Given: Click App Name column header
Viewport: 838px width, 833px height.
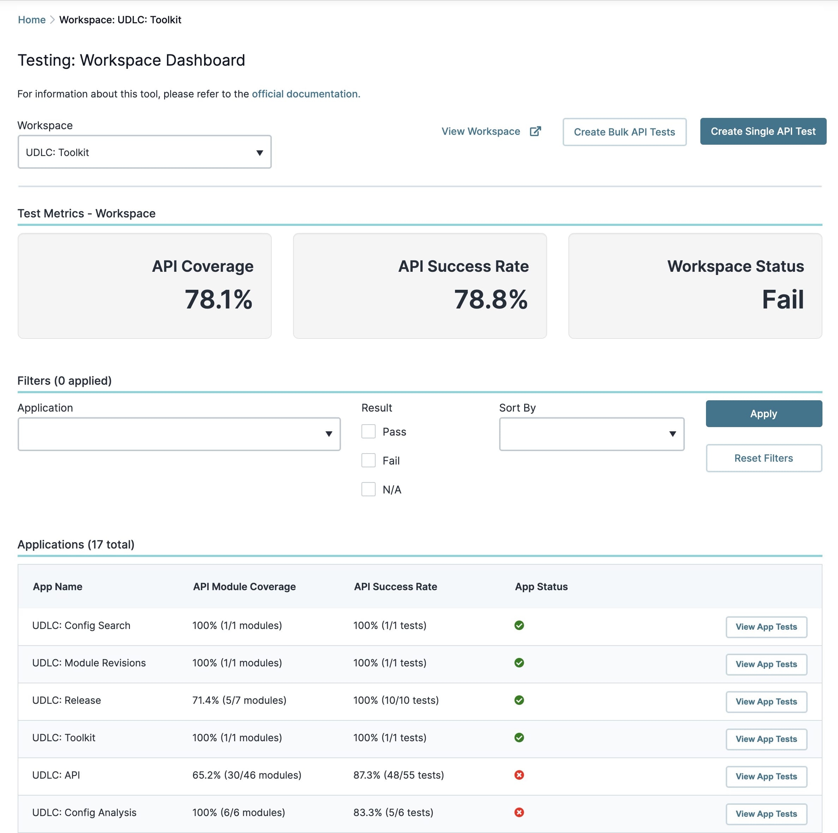Looking at the screenshot, I should click(58, 586).
